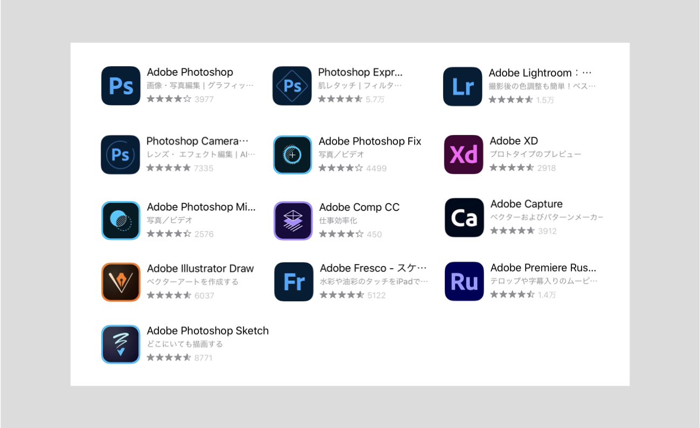The width and height of the screenshot is (700, 428).
Task: Click the subtitle "ベクターアートを作成する"
Action: [x=193, y=282]
